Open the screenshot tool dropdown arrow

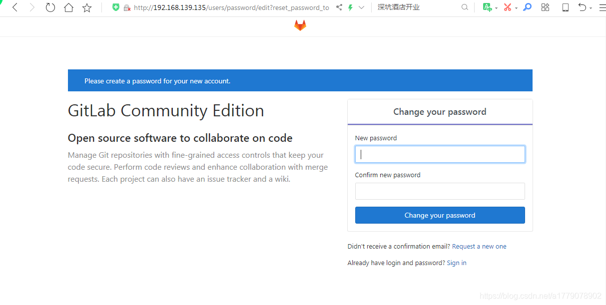pos(516,8)
